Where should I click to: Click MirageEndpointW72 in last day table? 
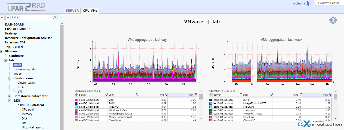[x=120, y=113]
